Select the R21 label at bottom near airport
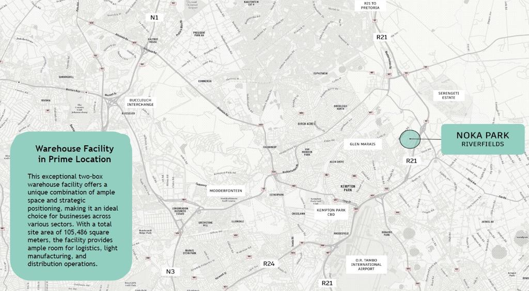The width and height of the screenshot is (529, 291). click(327, 283)
